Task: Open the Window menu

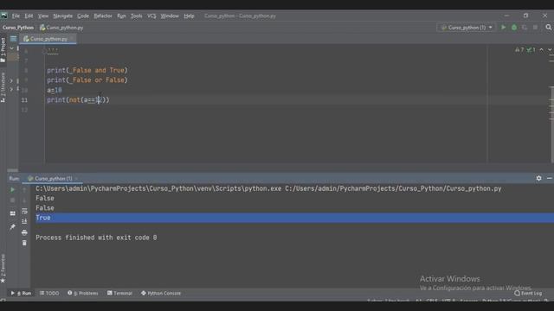Action: pyautogui.click(x=170, y=16)
